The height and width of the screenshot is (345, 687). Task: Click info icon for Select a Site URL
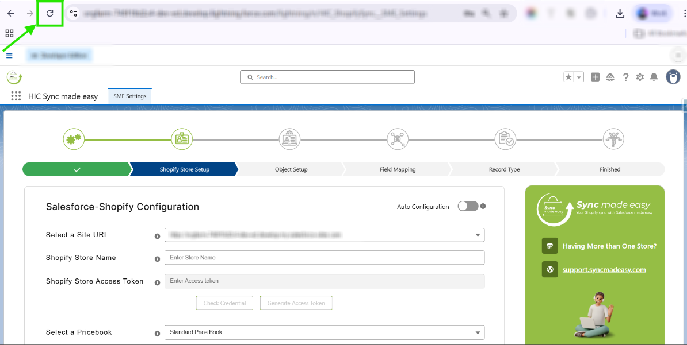pyautogui.click(x=157, y=236)
